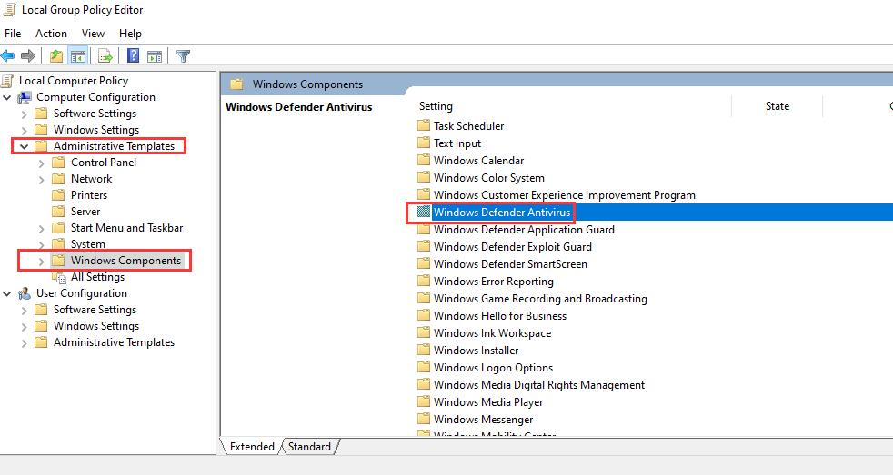Screen dimensions: 893x475
Task: Click Windows Messenger folder icon
Action: (x=424, y=419)
